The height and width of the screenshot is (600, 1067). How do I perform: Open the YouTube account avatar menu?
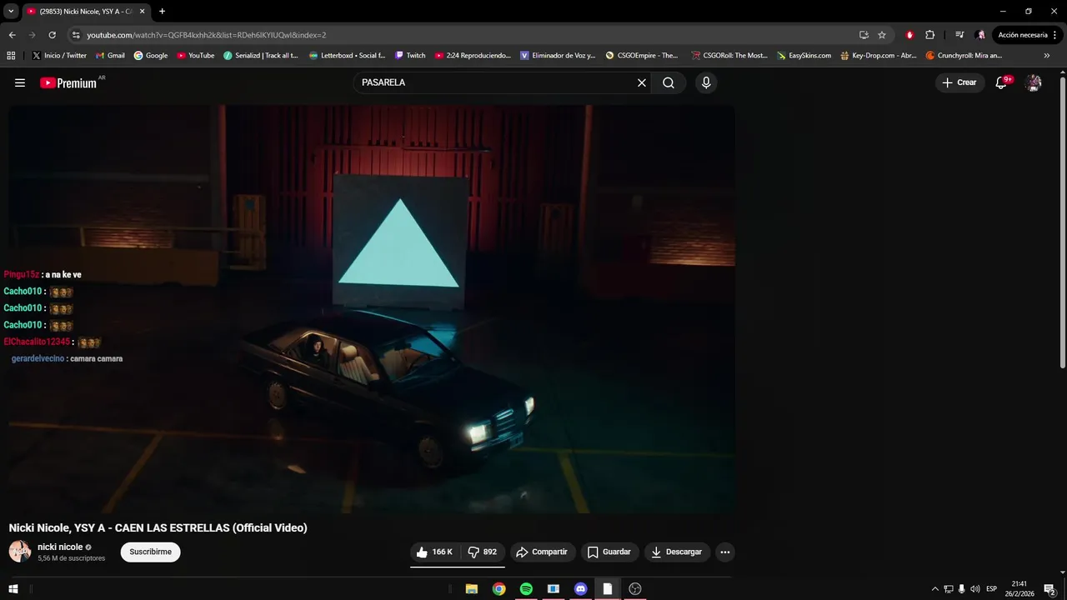(1034, 82)
